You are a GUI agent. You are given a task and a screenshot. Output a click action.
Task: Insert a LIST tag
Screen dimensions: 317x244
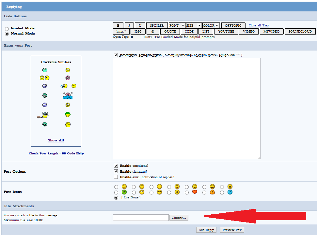(x=206, y=32)
